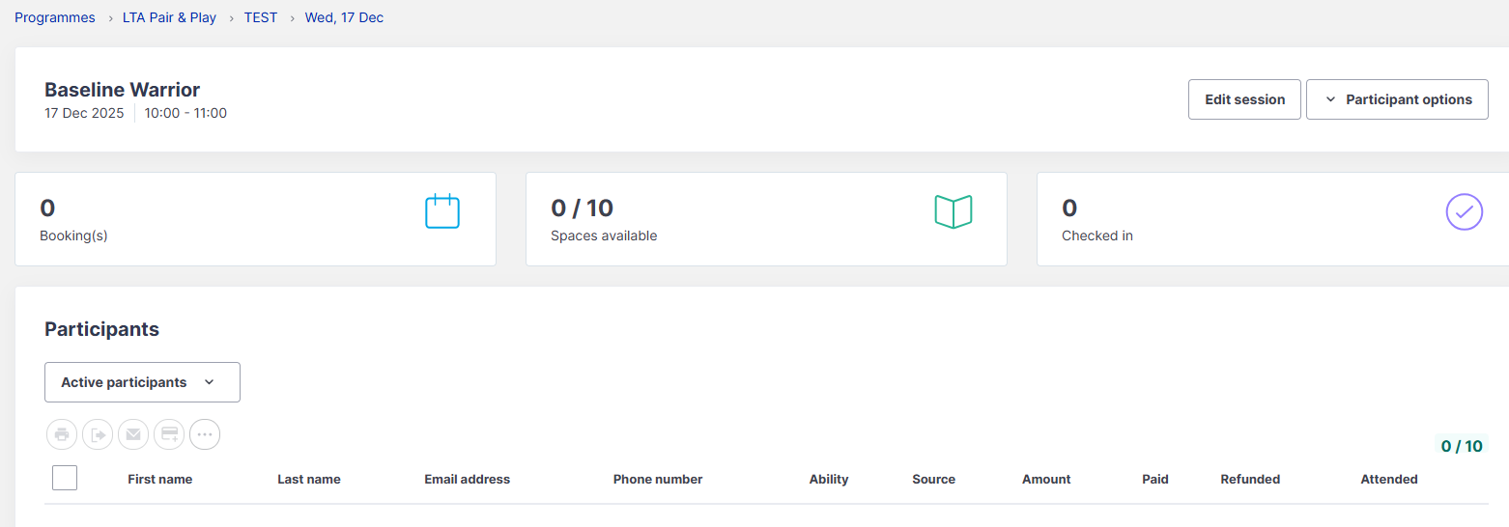
Task: Click the Bookings calendar icon
Action: coord(442,211)
